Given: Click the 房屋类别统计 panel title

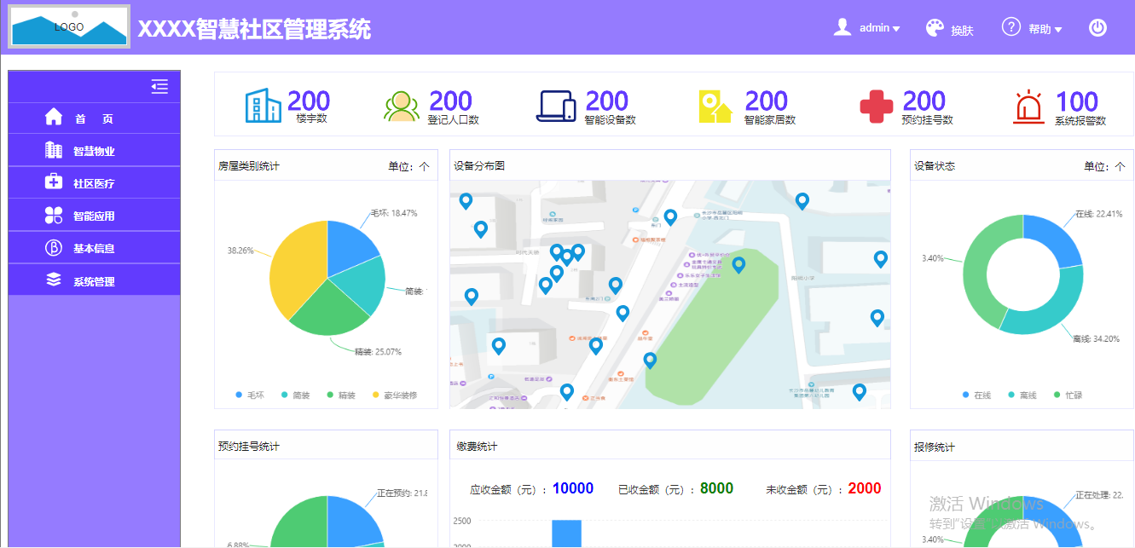Looking at the screenshot, I should click(x=249, y=165).
